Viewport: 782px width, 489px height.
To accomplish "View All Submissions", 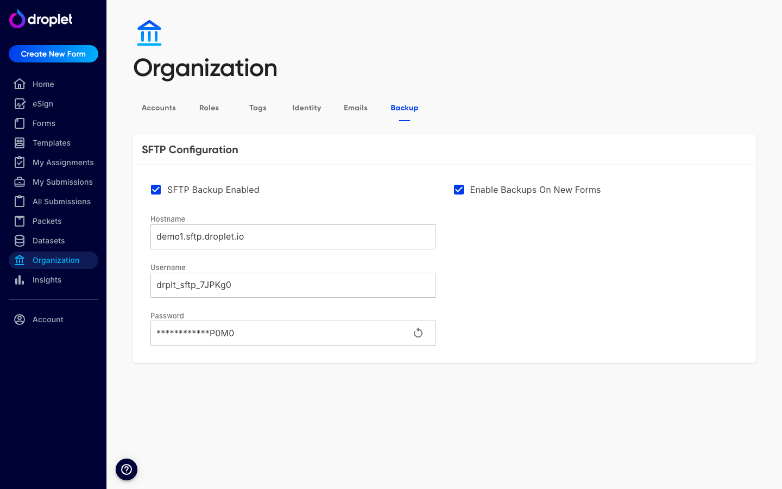I will click(x=53, y=202).
